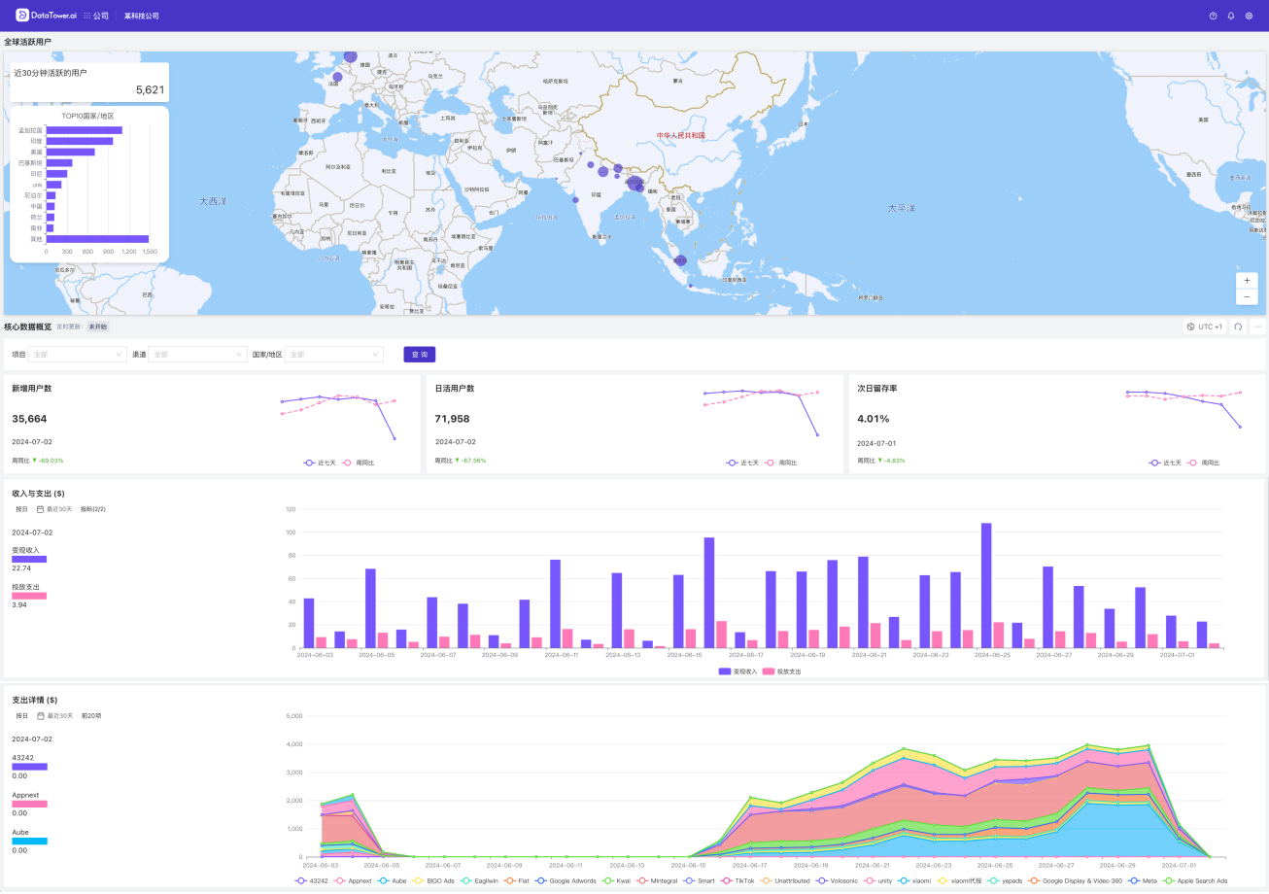1269x894 pixels.
Task: Open the more options ellipsis menu
Action: click(x=1257, y=327)
